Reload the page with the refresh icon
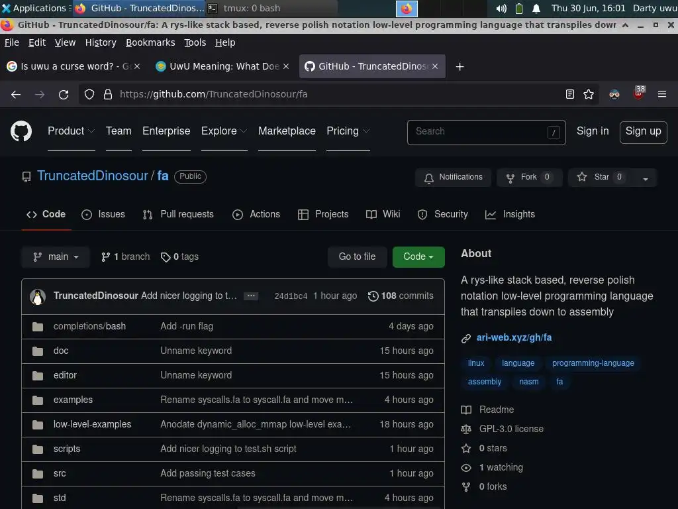 tap(64, 94)
